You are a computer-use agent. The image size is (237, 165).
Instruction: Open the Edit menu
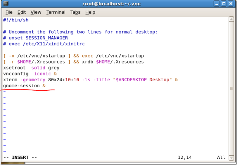coord(21,12)
